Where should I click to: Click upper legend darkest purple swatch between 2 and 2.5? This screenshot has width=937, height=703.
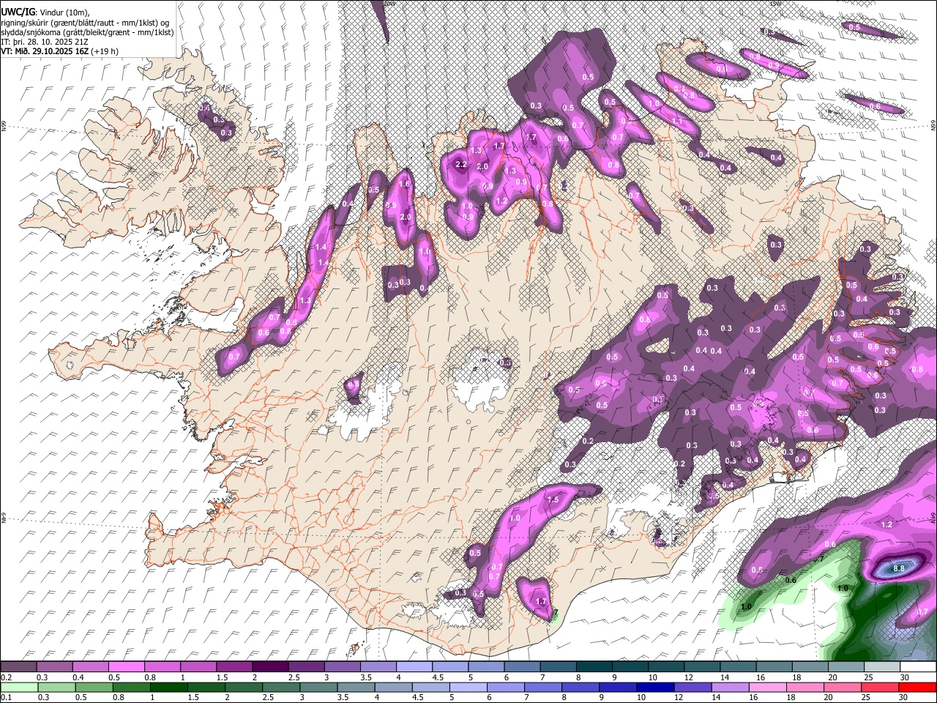(x=269, y=667)
